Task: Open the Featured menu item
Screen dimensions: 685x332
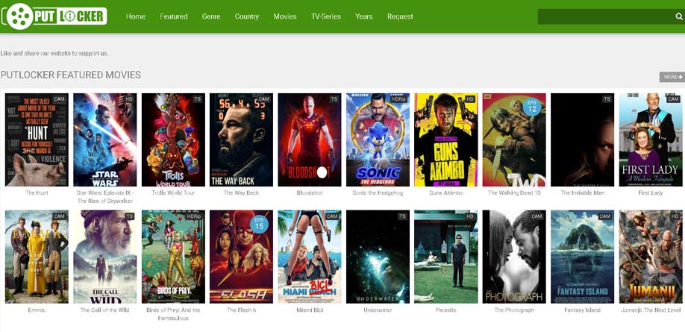Action: tap(173, 16)
